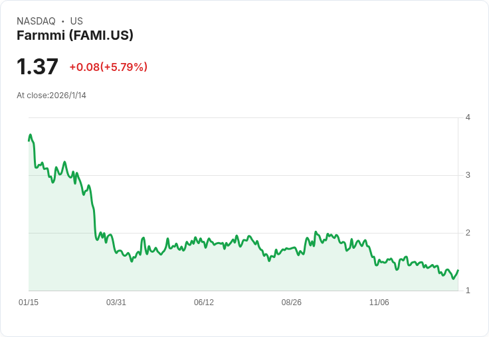The height and width of the screenshot is (337, 489).
Task: Select the 11/06 date on x-axis
Action: click(x=379, y=303)
